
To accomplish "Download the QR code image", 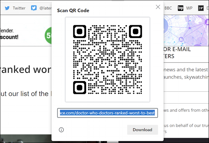I will pos(142,130).
